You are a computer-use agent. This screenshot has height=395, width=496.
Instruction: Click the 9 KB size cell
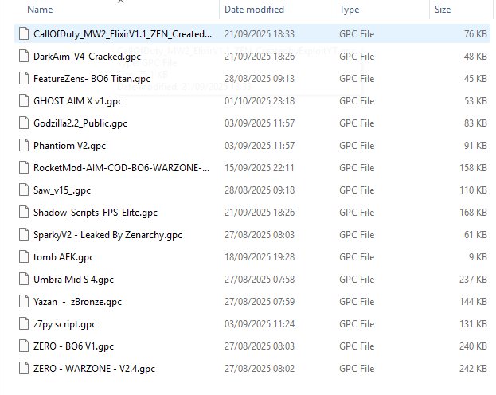478,257
